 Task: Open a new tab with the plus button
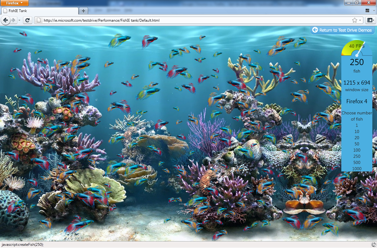[83, 11]
